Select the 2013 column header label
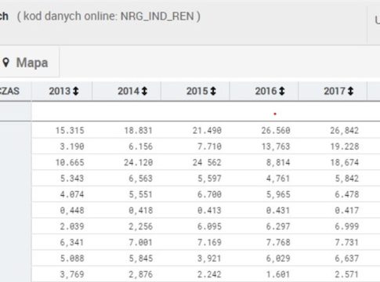 [60, 91]
